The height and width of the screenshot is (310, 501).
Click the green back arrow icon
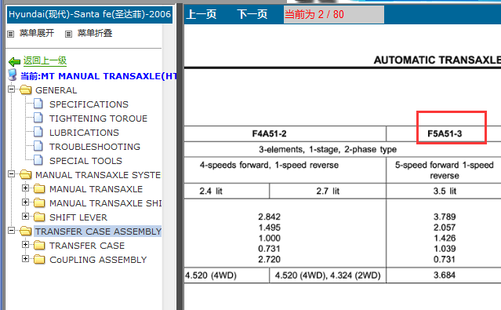[14, 61]
